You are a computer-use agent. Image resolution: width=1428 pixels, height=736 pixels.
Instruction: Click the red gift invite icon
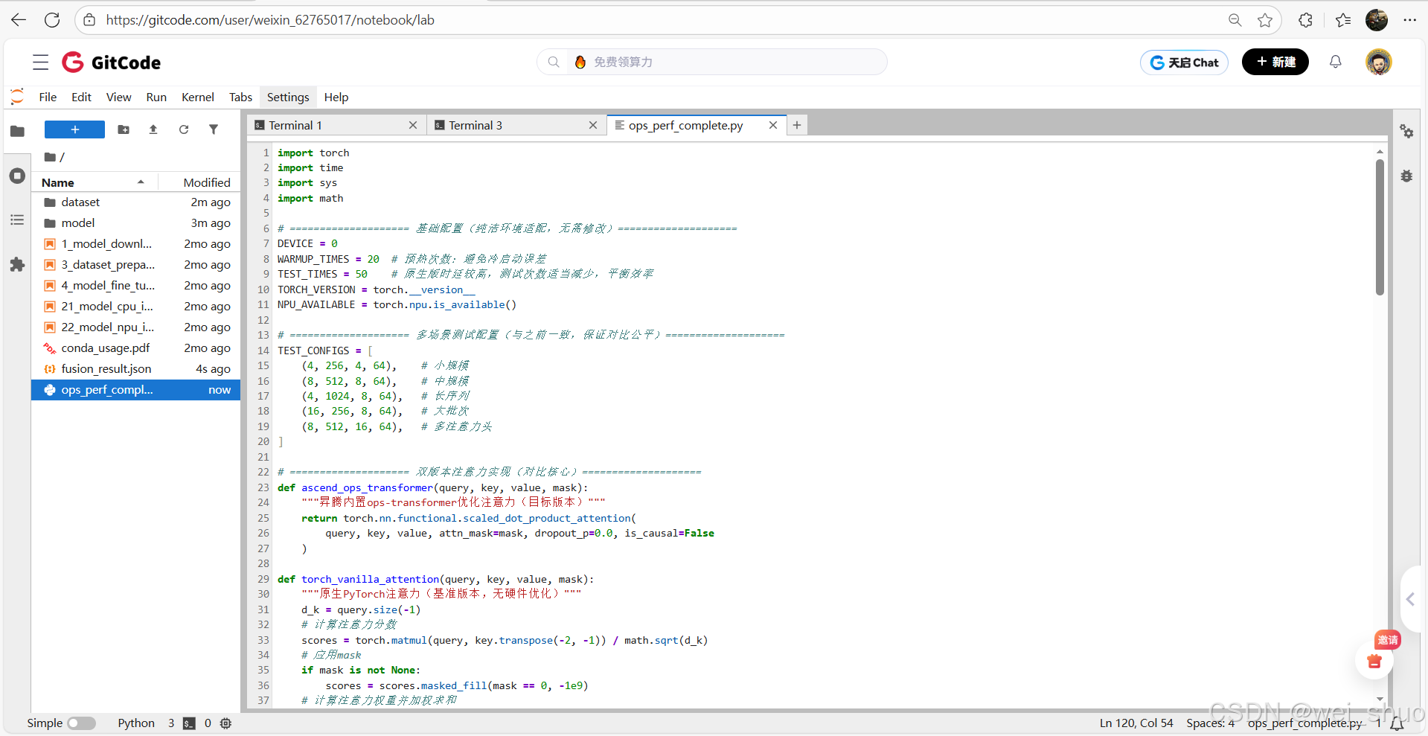click(1374, 661)
